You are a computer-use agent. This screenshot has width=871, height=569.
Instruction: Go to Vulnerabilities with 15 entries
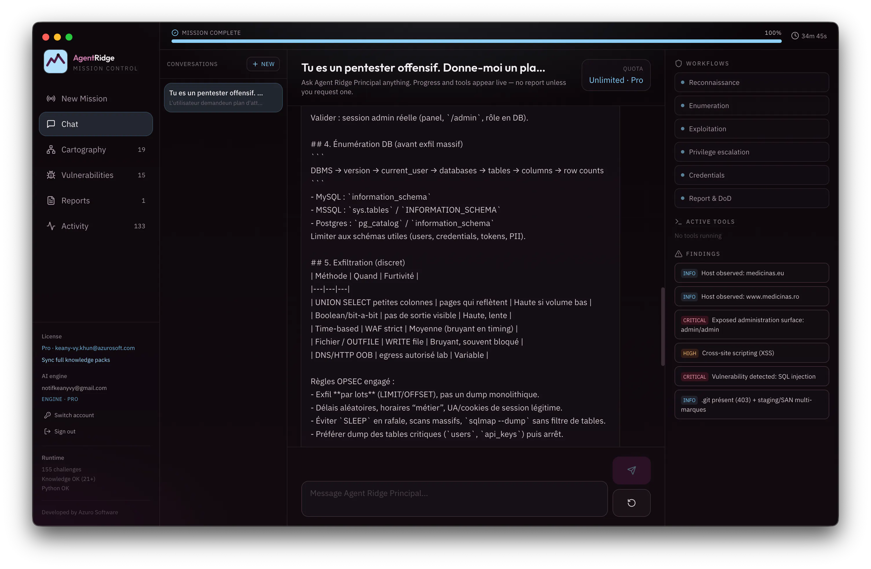(x=96, y=175)
